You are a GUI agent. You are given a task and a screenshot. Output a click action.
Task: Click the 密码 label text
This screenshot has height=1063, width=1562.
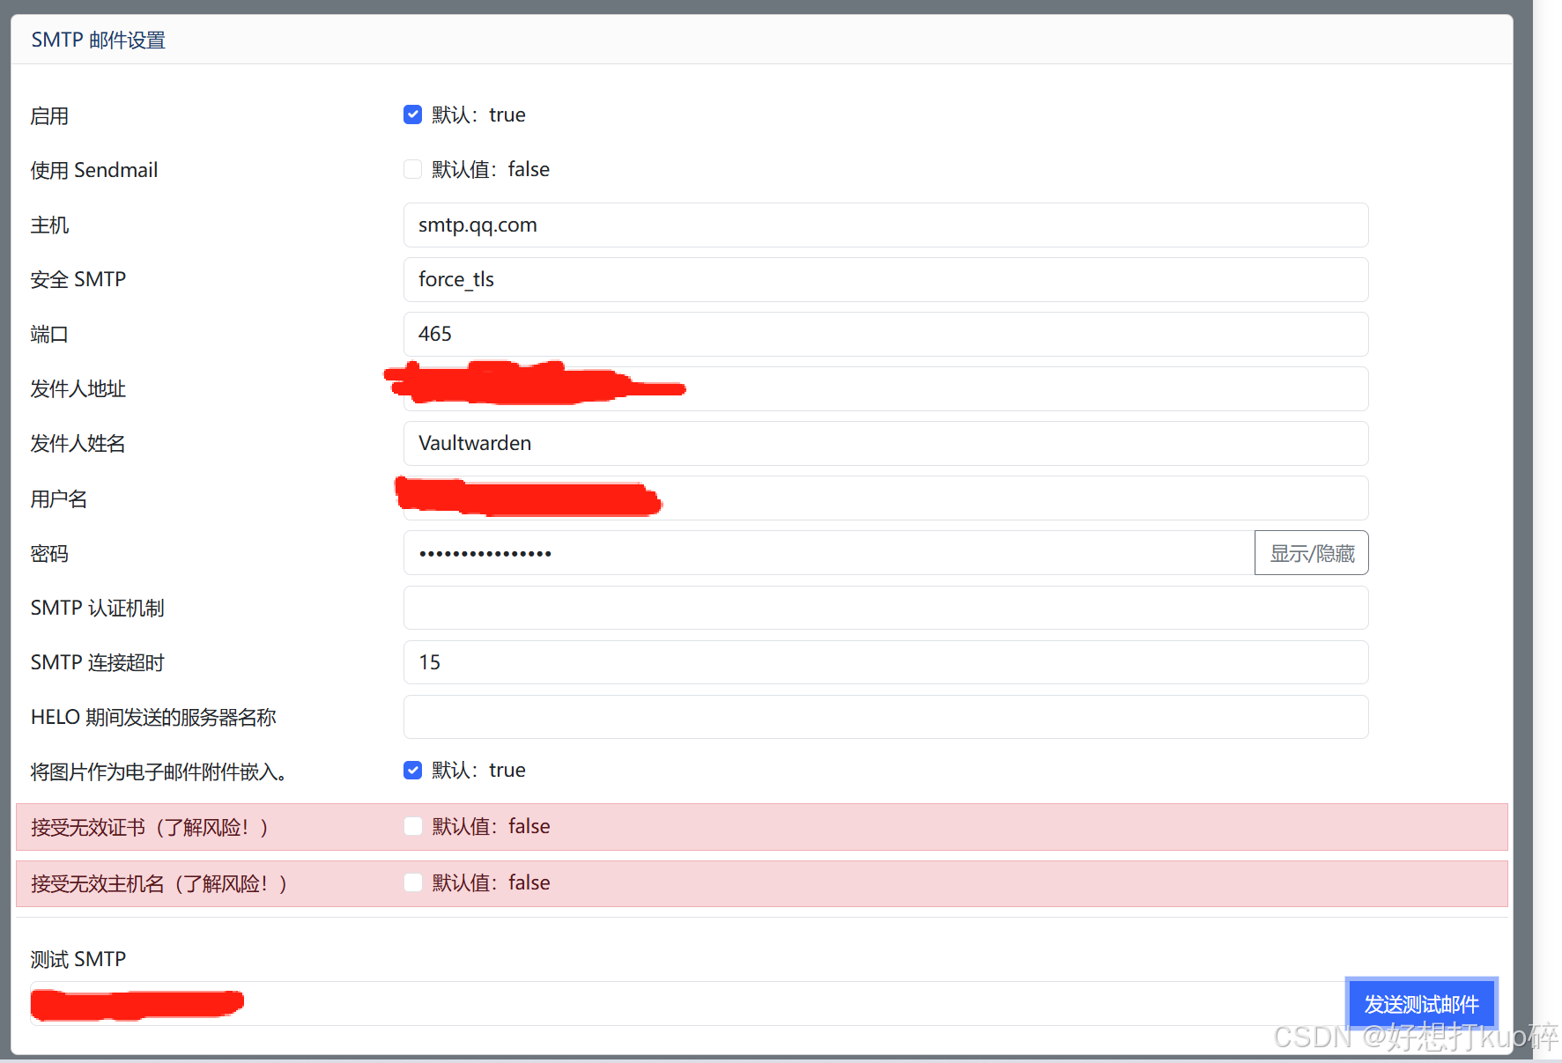49,553
